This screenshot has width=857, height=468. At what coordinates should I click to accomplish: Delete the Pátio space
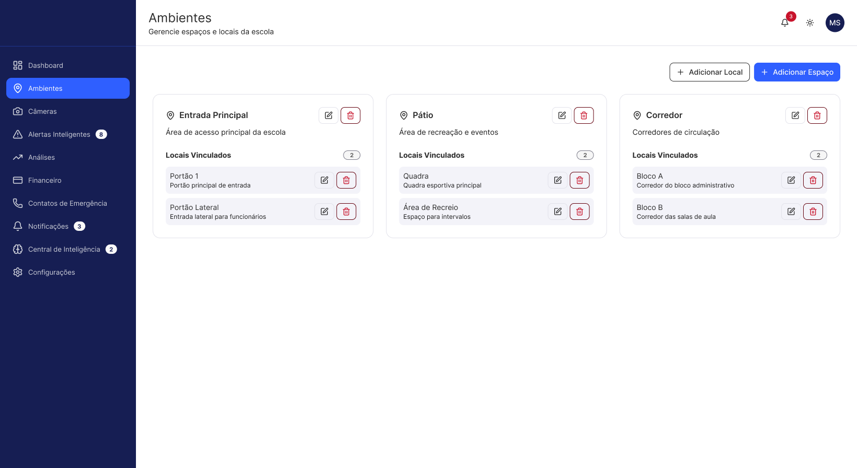584,115
